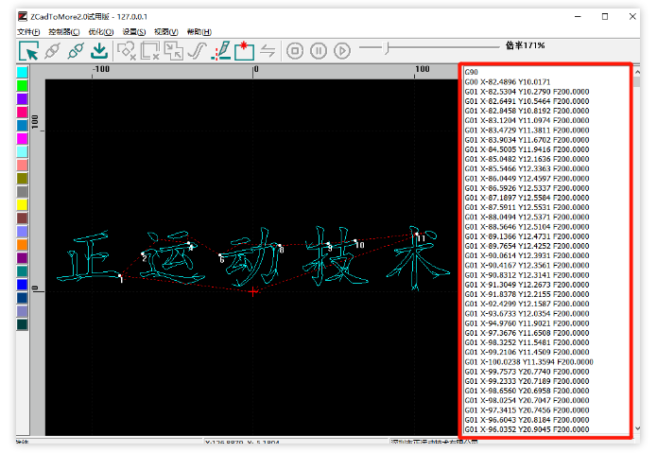Image resolution: width=657 pixels, height=453 pixels.
Task: Pick the hot pink color swatch
Action: (22, 112)
